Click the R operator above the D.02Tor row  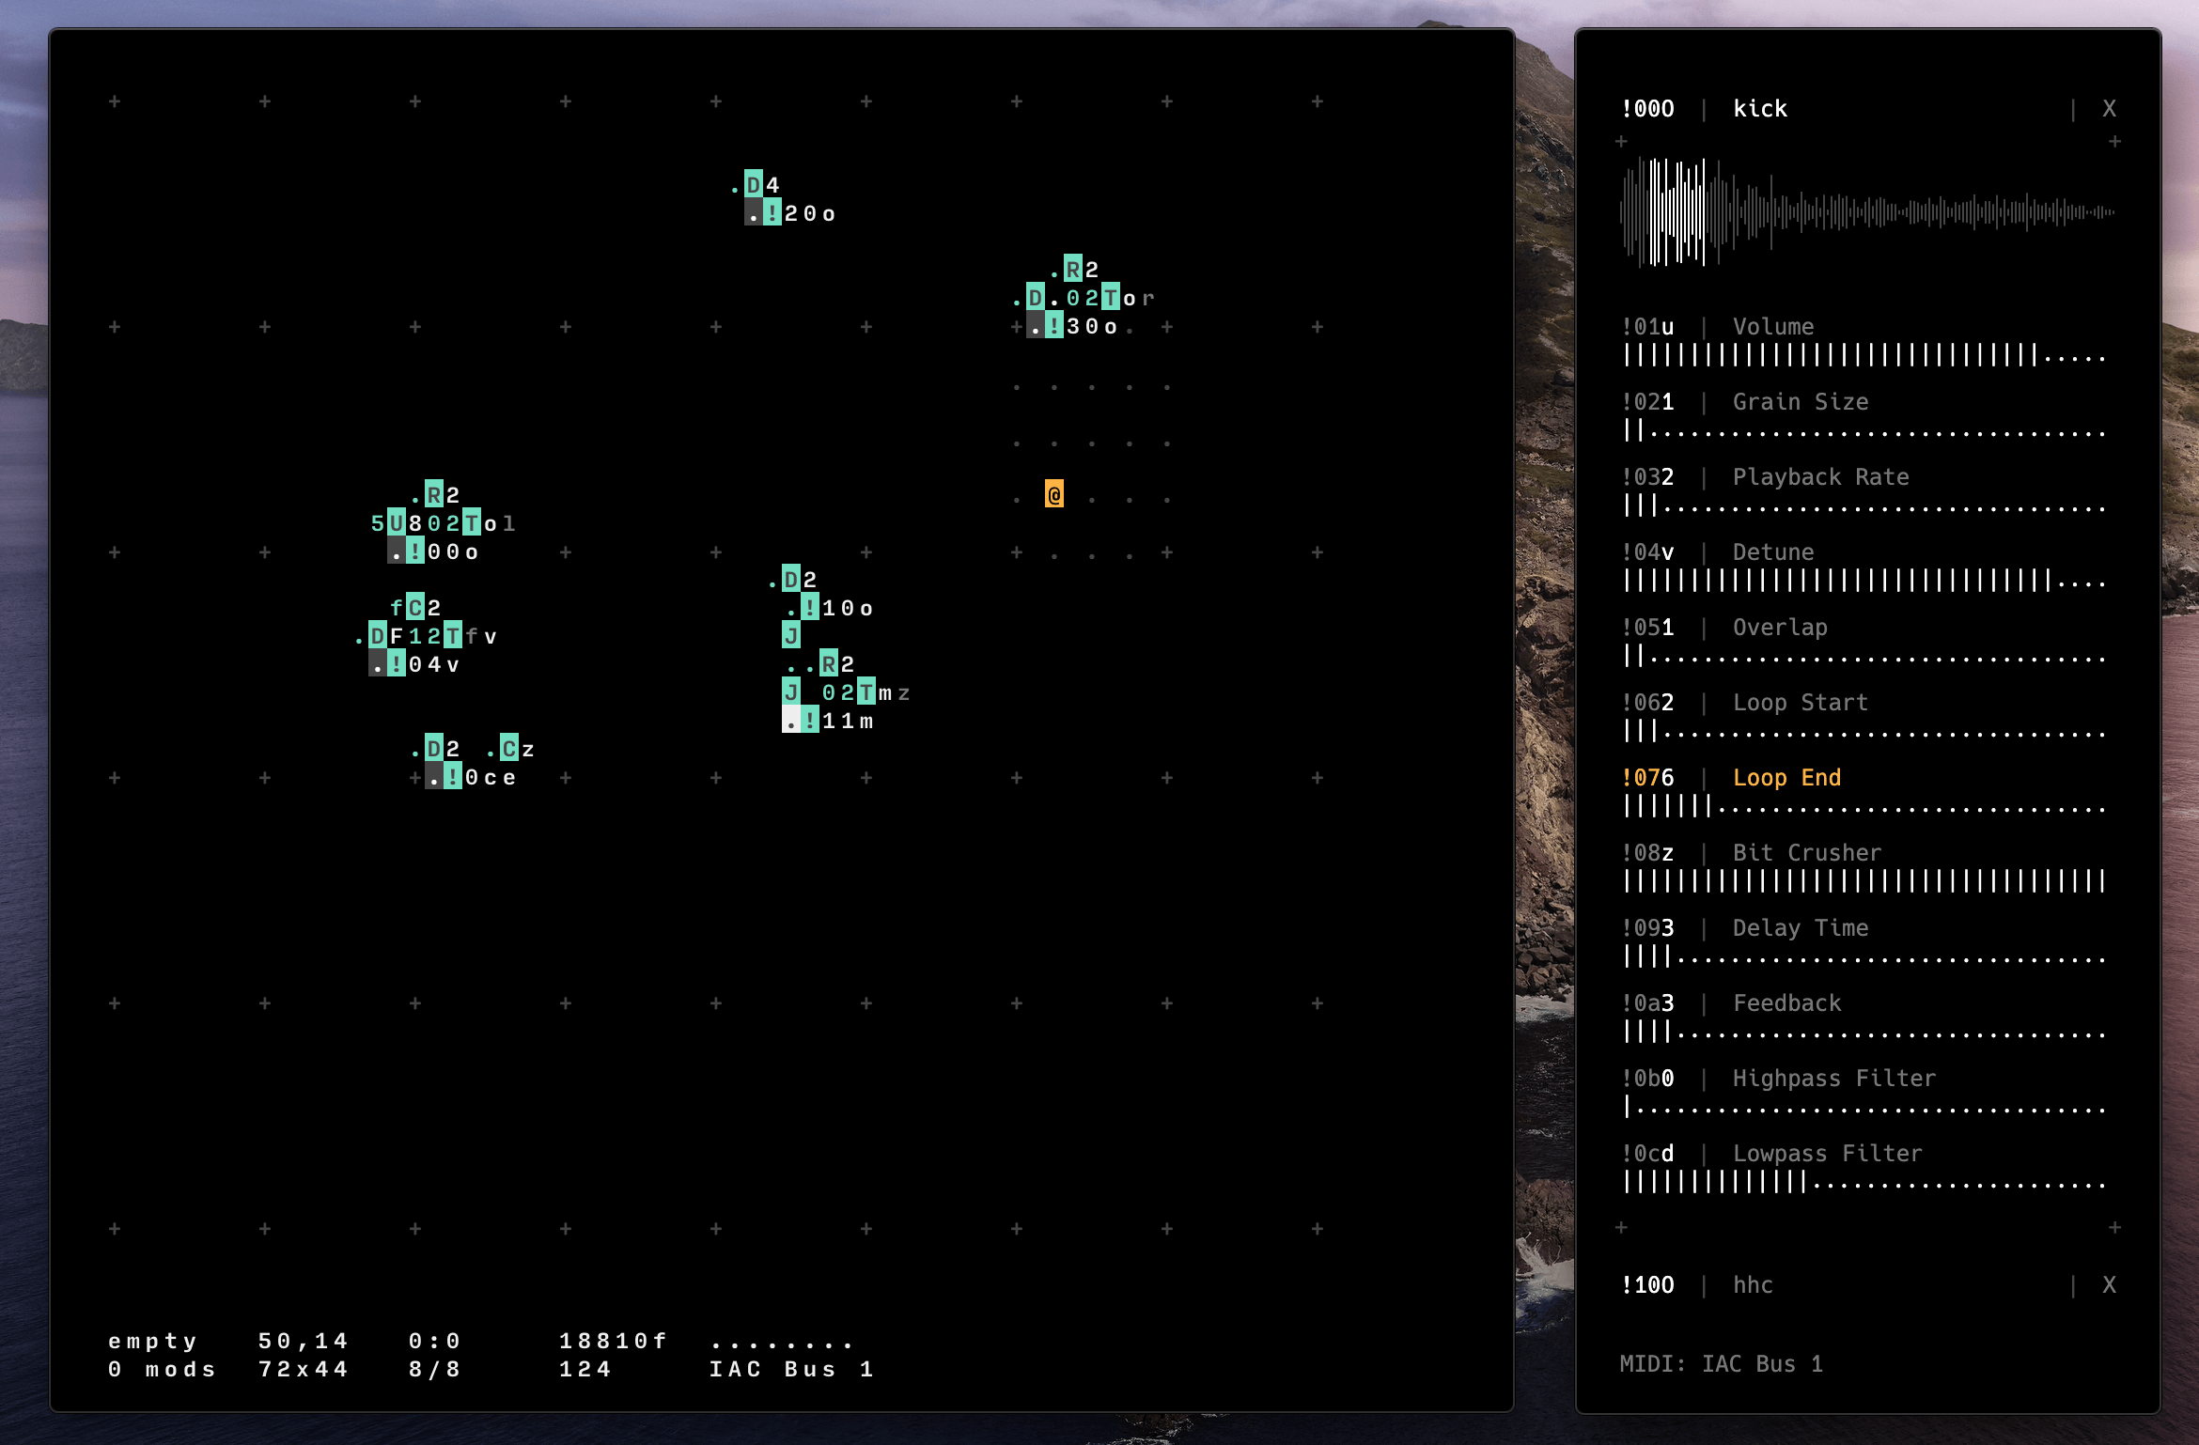(x=1072, y=270)
